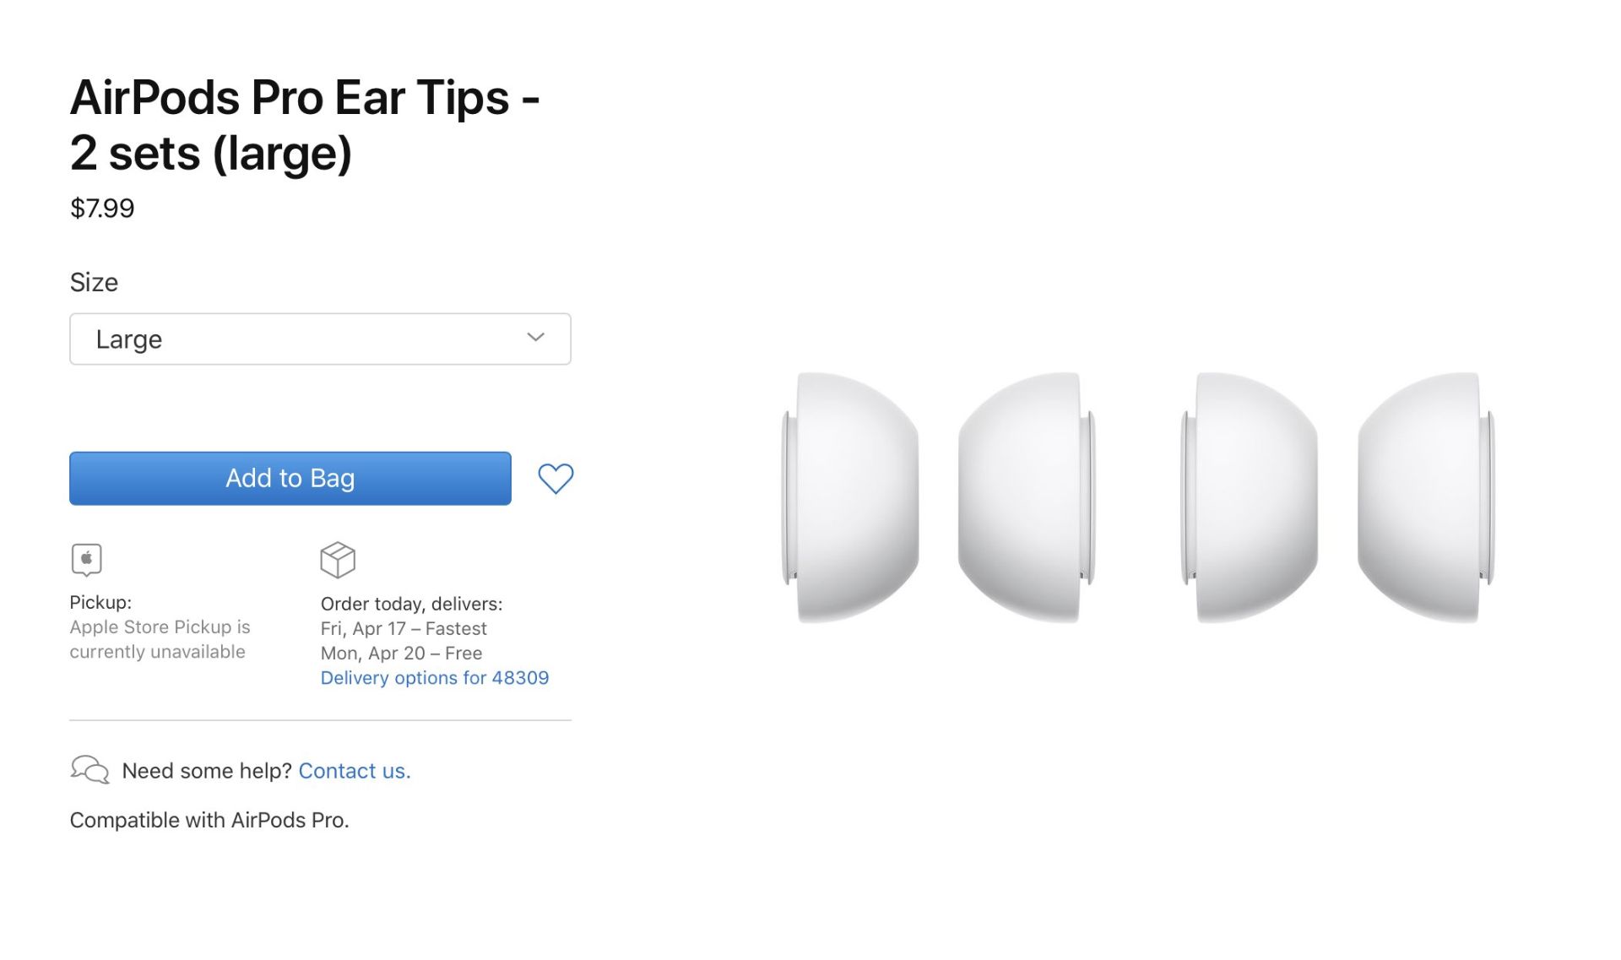The image size is (1621, 960).
Task: Click Compatible with AirPods Pro text
Action: pos(209,820)
